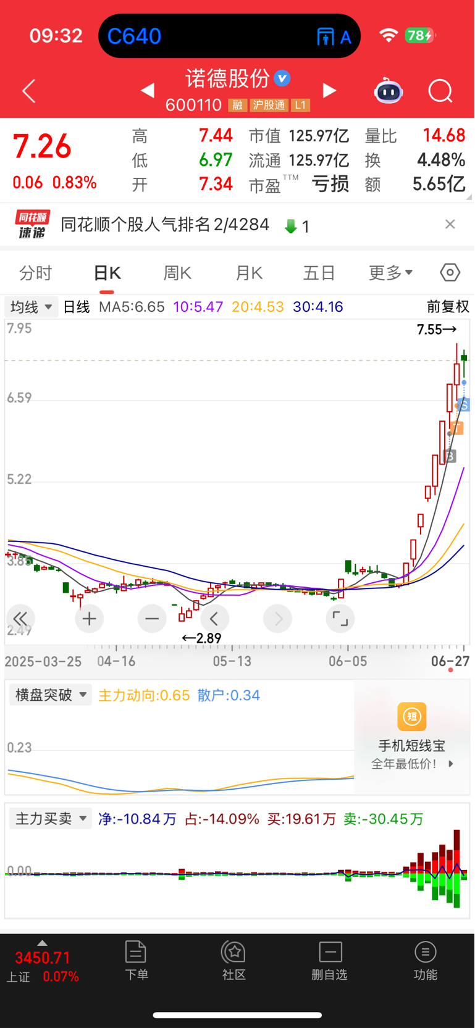Tap the 2.89 low price label
Viewport: 475px width, 1028px height.
click(201, 638)
